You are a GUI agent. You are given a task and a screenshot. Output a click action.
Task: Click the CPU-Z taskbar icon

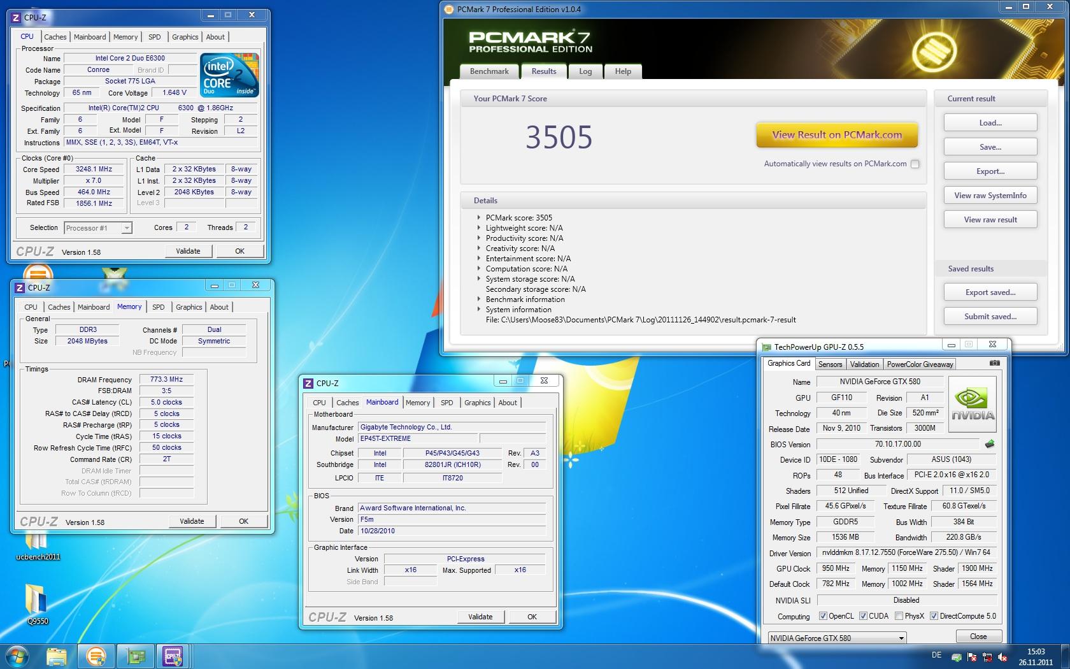(x=173, y=656)
